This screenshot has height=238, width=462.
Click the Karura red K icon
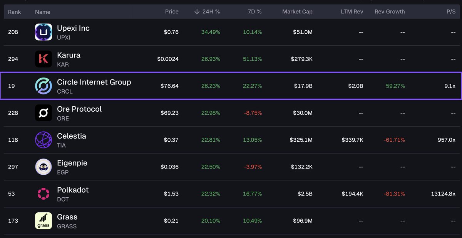pyautogui.click(x=44, y=59)
